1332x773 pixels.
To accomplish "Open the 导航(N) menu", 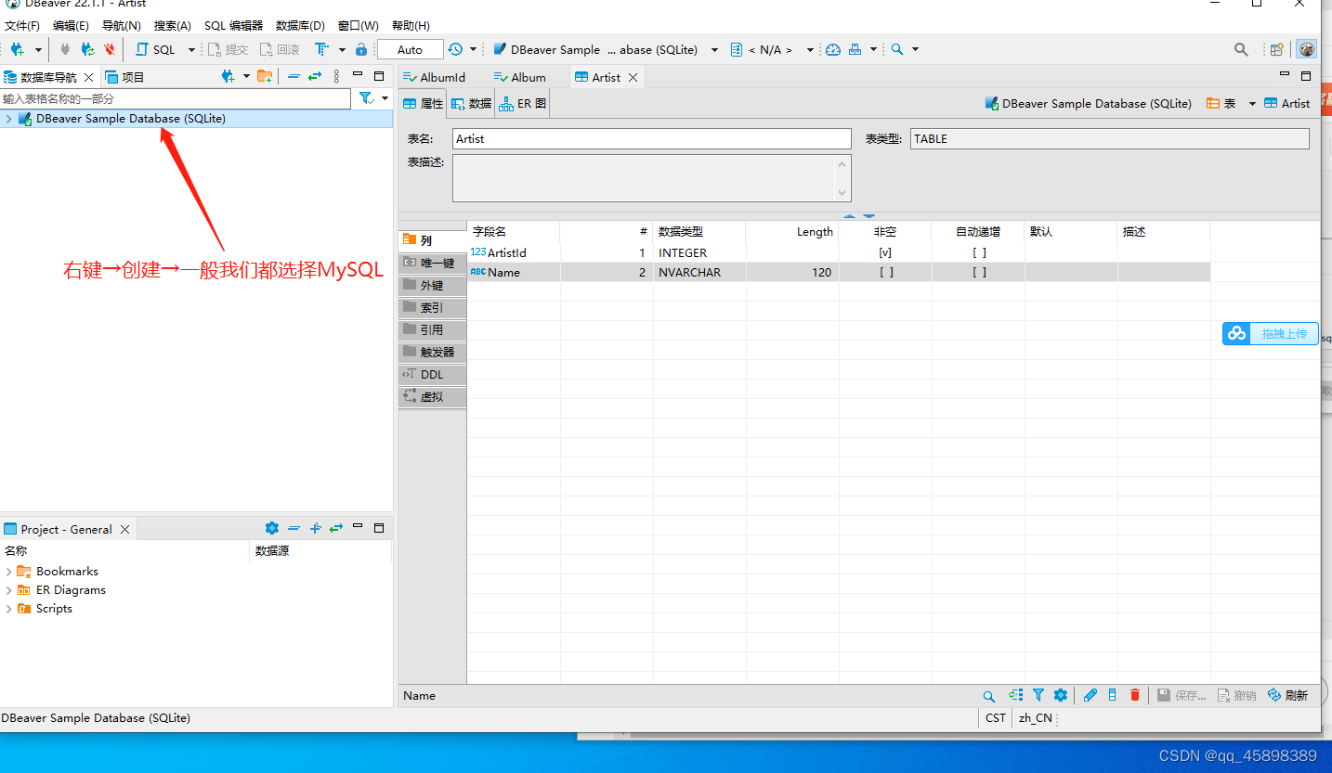I will tap(122, 25).
